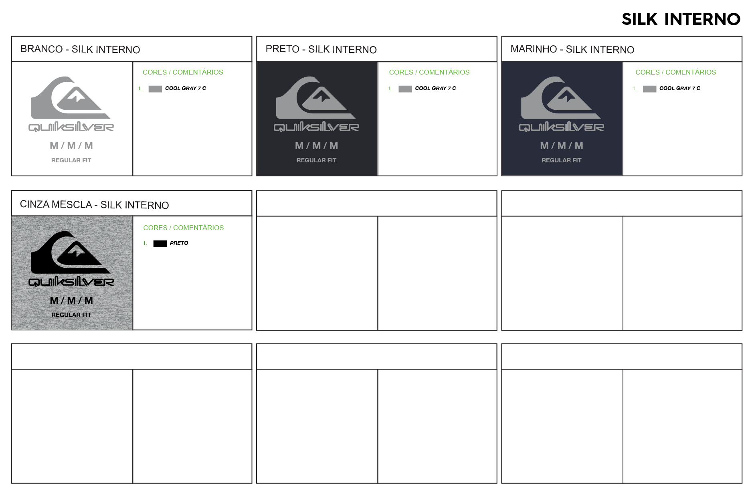Click COOL GRAY 7 C label in BRANCO
752x501 pixels.
tap(186, 88)
